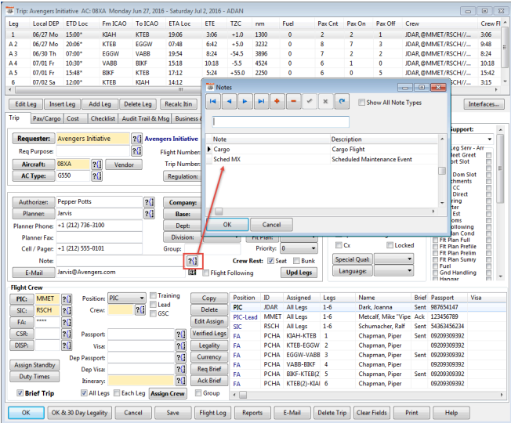Image resolution: width=511 pixels, height=423 pixels.
Task: Click Notes list vertical scrollbar thumb
Action: coord(442,171)
